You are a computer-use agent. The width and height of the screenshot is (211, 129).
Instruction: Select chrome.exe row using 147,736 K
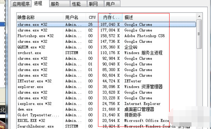(x=106, y=41)
